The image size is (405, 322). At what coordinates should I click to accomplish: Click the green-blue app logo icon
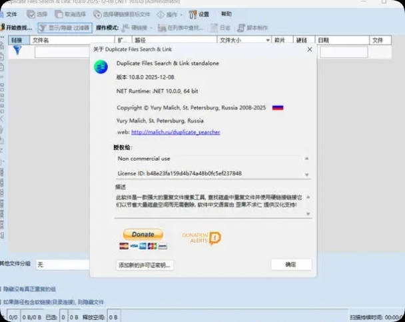[101, 67]
